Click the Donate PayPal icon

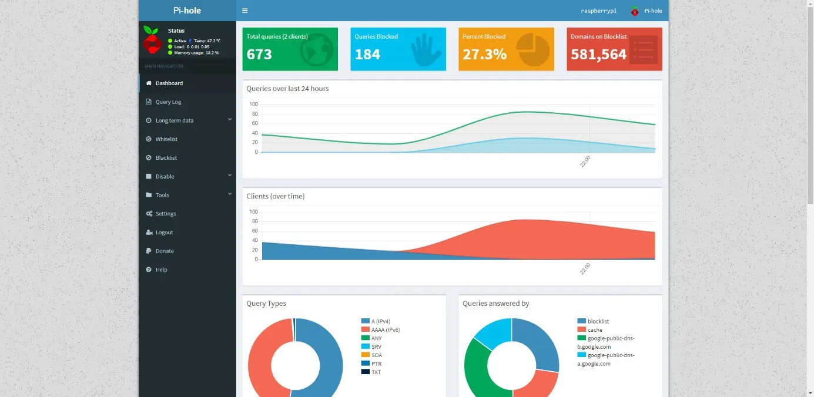(149, 251)
